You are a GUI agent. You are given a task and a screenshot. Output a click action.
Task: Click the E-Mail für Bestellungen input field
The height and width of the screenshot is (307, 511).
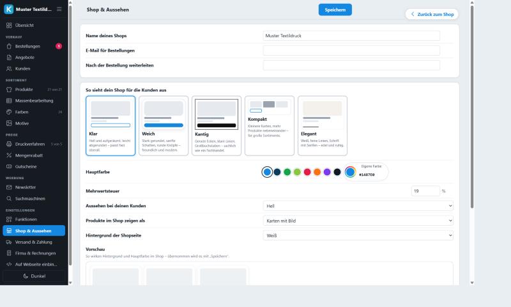point(351,51)
